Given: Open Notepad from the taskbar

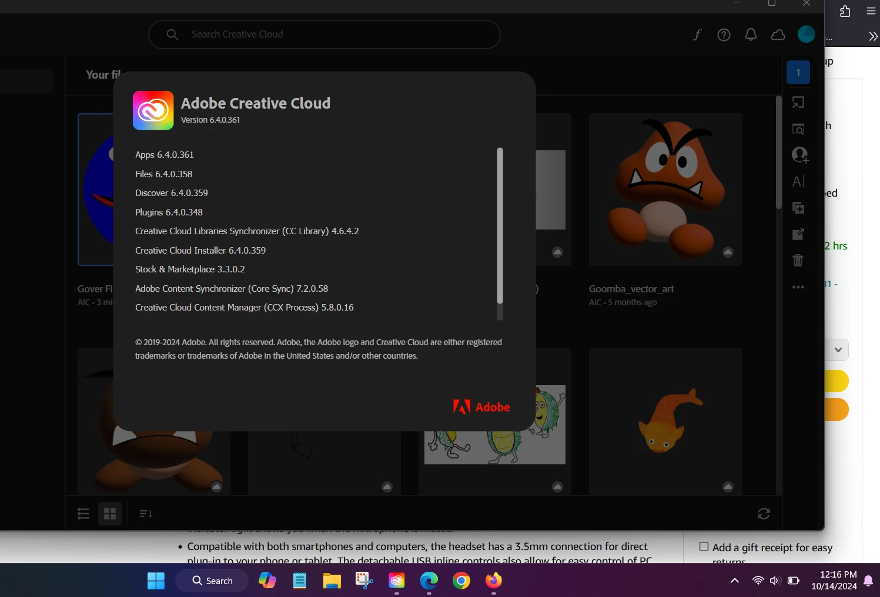Looking at the screenshot, I should click(300, 581).
